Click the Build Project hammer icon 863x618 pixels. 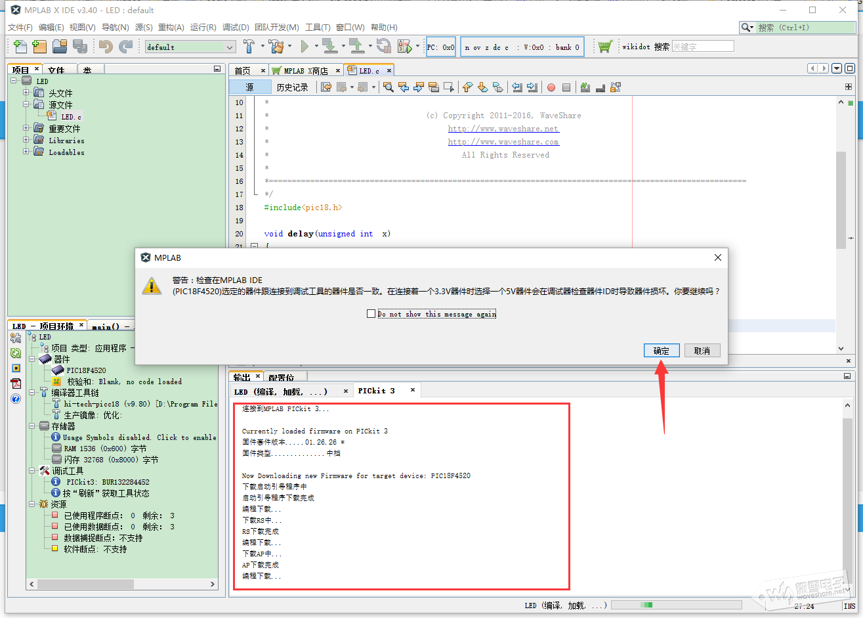pyautogui.click(x=249, y=47)
